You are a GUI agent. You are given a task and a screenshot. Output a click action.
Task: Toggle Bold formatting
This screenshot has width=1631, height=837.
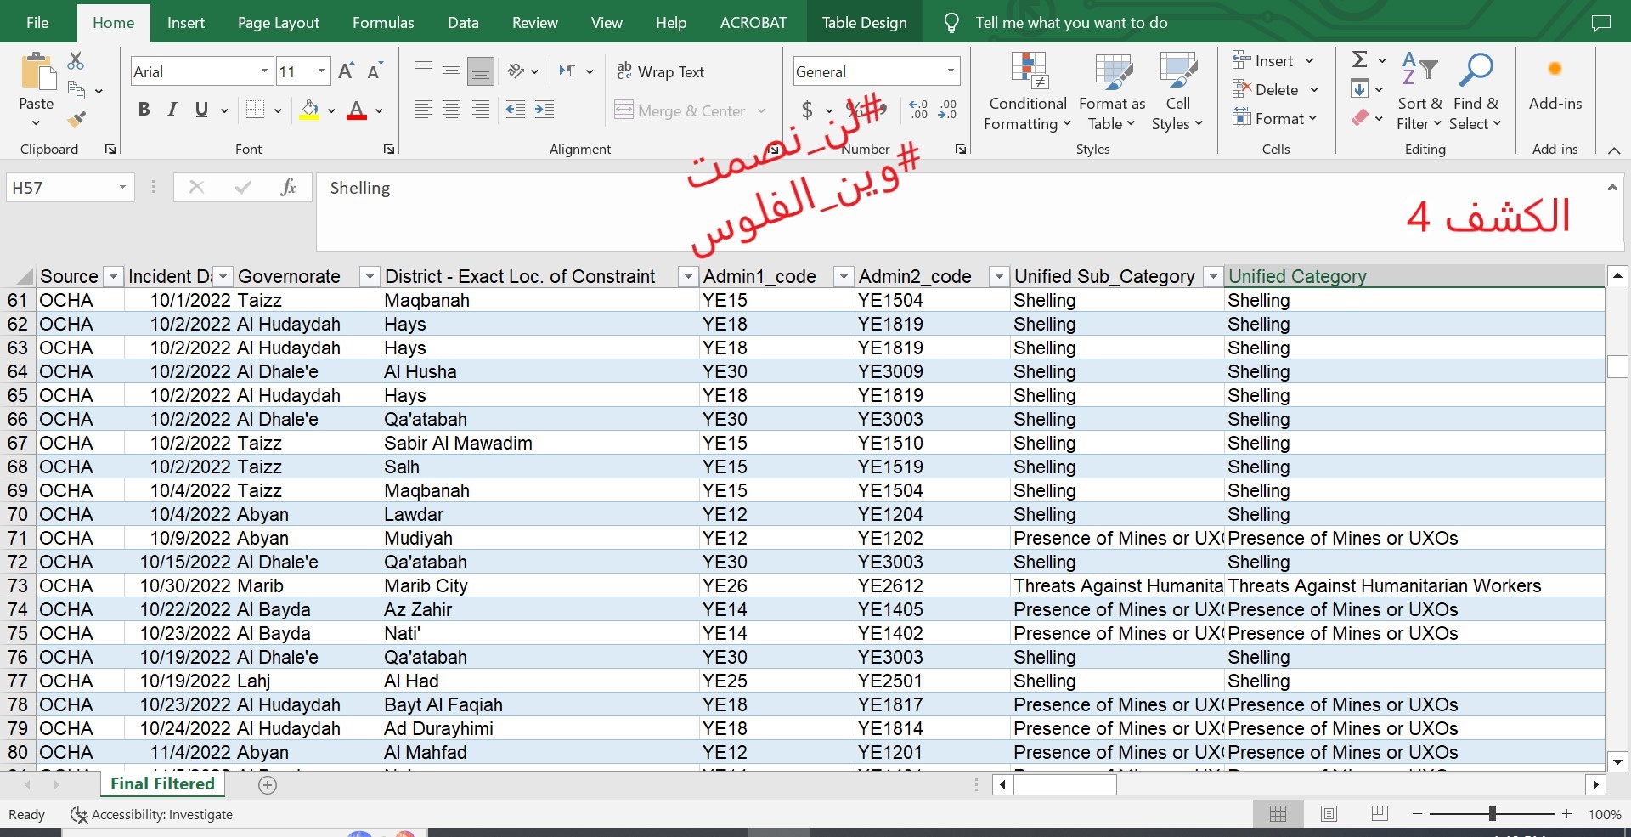coord(144,110)
